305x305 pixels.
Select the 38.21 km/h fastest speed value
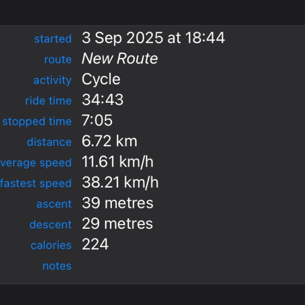(x=120, y=182)
